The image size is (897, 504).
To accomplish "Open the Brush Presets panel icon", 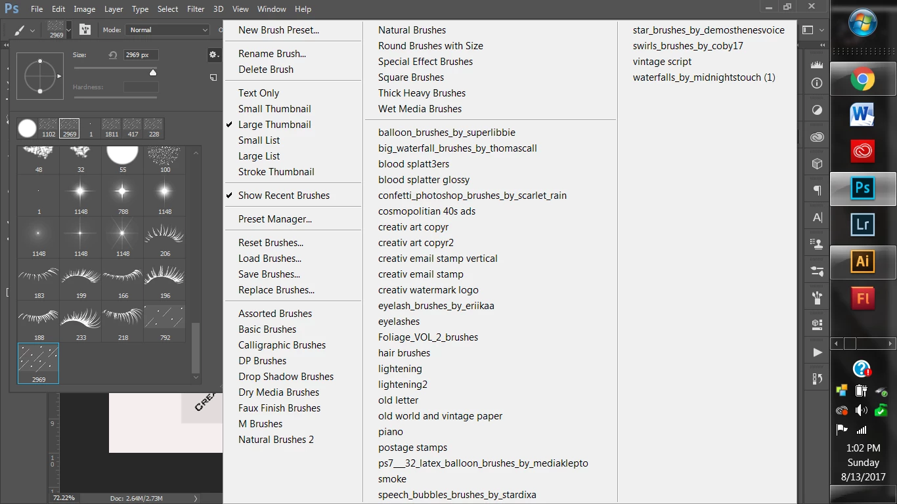I will pyautogui.click(x=817, y=297).
